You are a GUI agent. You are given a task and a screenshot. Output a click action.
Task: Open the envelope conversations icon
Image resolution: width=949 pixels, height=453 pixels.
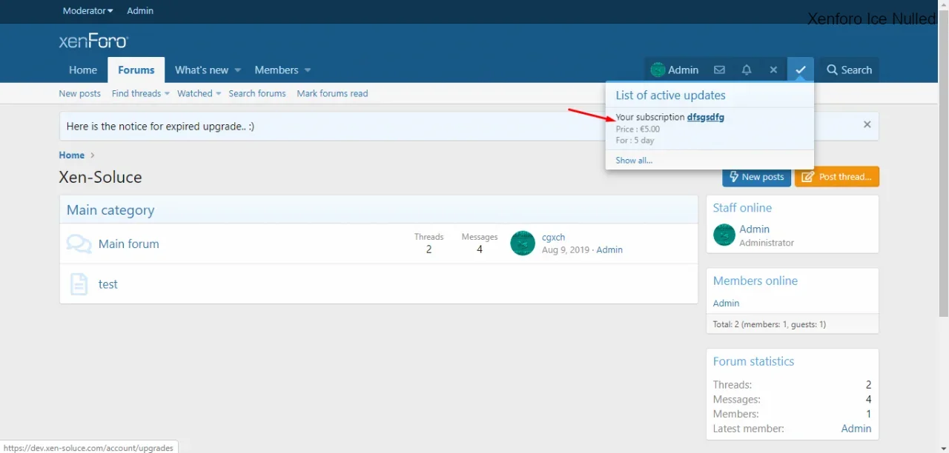pos(719,70)
